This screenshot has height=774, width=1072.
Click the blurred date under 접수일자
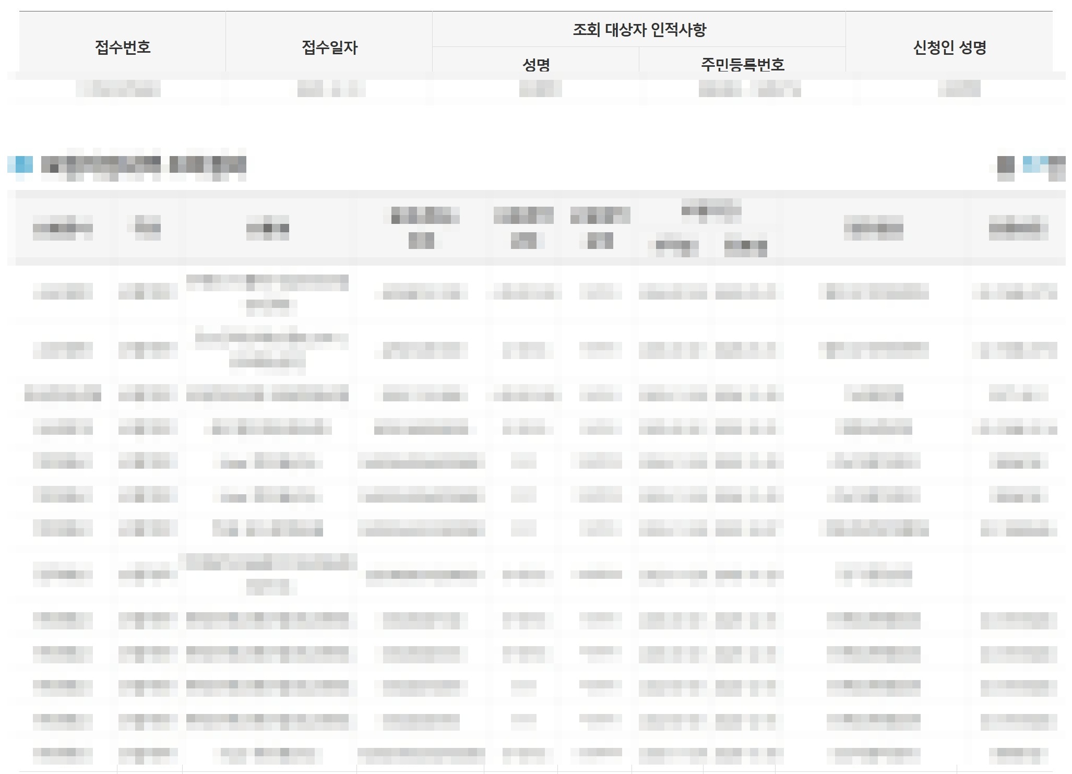coord(331,89)
